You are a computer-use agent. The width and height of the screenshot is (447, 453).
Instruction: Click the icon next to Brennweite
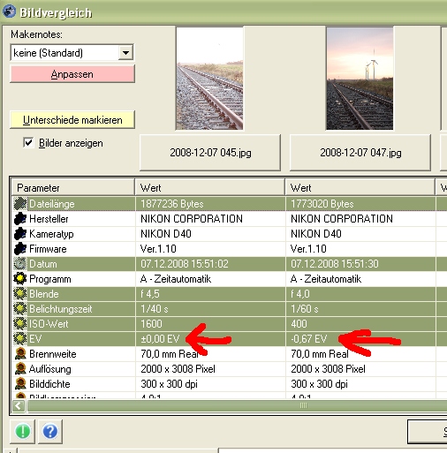20,354
